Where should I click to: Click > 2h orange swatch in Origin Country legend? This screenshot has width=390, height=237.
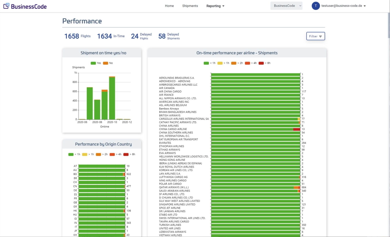[99, 154]
